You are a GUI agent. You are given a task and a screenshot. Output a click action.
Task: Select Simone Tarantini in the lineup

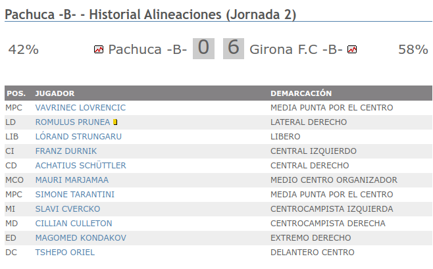coord(74,195)
